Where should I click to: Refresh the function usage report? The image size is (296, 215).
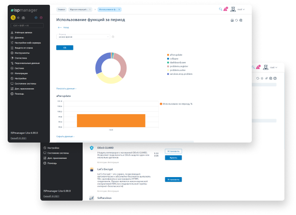click(x=236, y=20)
